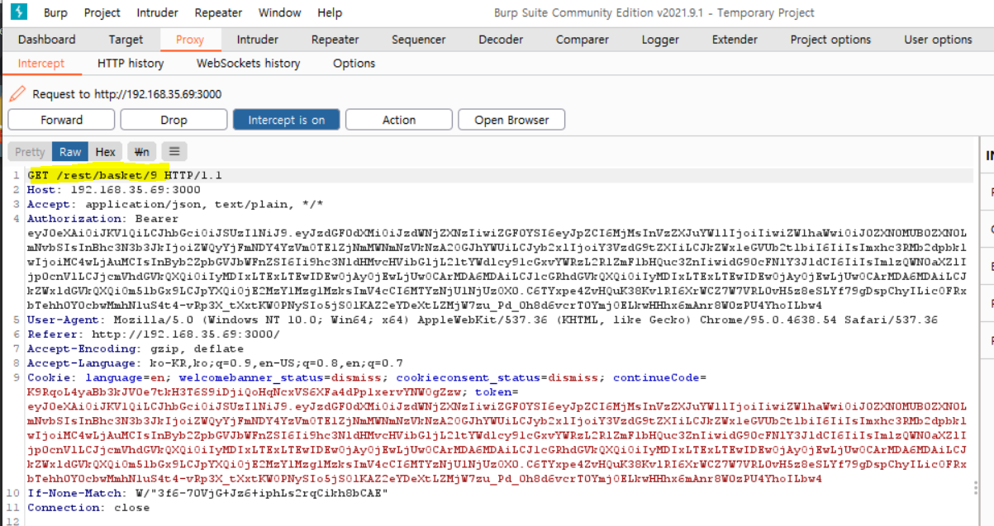994x526 pixels.
Task: Click the If-None-Match header line
Action: point(207,493)
